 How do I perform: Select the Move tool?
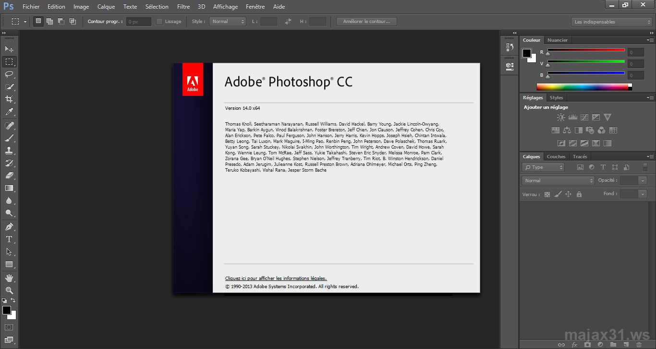click(9, 49)
